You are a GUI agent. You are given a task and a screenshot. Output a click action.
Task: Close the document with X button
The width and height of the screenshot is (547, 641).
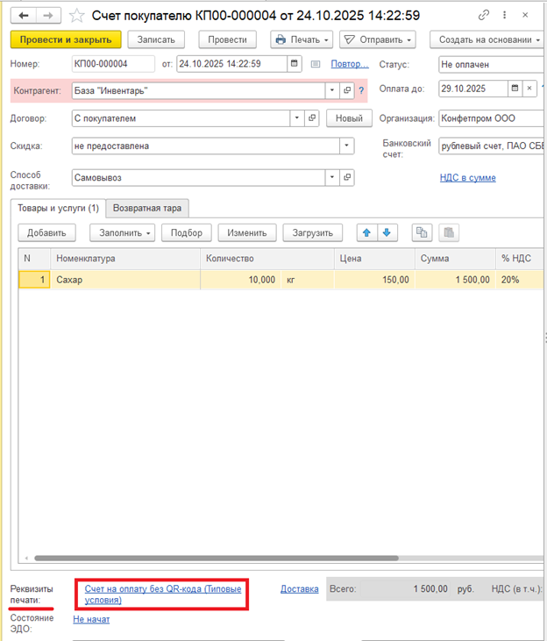525,15
